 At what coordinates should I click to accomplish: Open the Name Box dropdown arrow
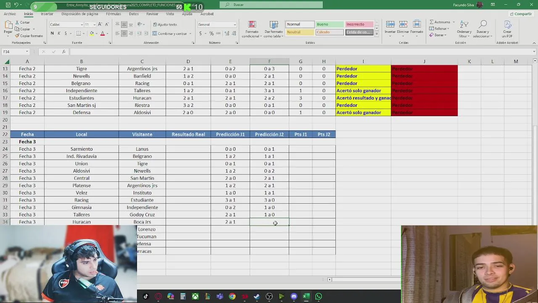(27, 52)
